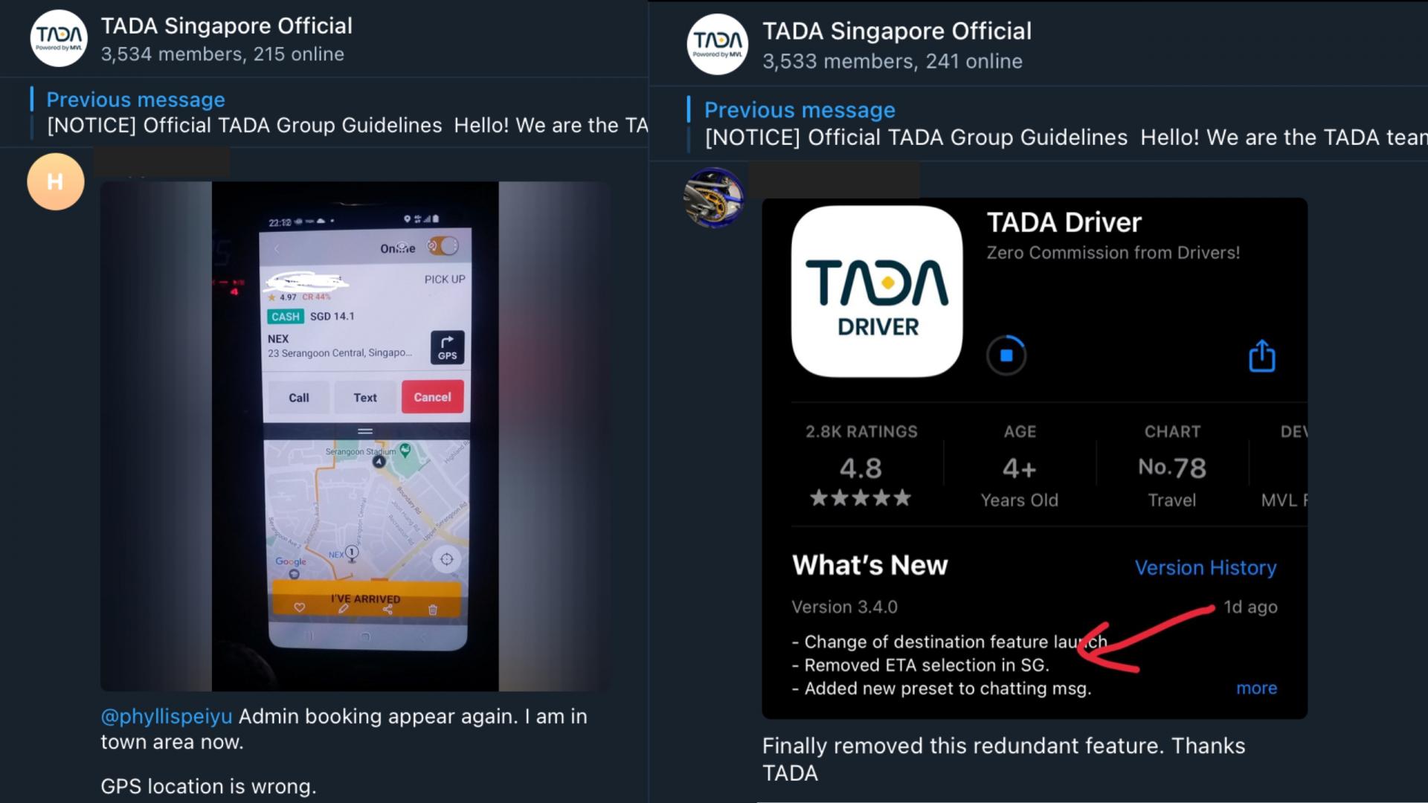Tap the GPS navigation icon beside NEX
This screenshot has width=1428, height=803.
pyautogui.click(x=447, y=347)
